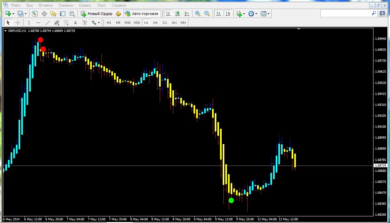
Task: Select the Fibonacci retracement tool
Action: pos(66,22)
